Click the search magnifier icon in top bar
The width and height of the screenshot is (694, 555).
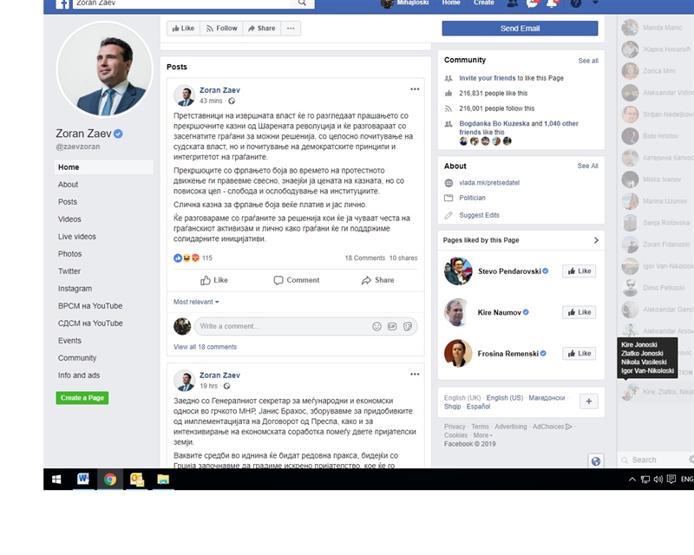tap(302, 3)
